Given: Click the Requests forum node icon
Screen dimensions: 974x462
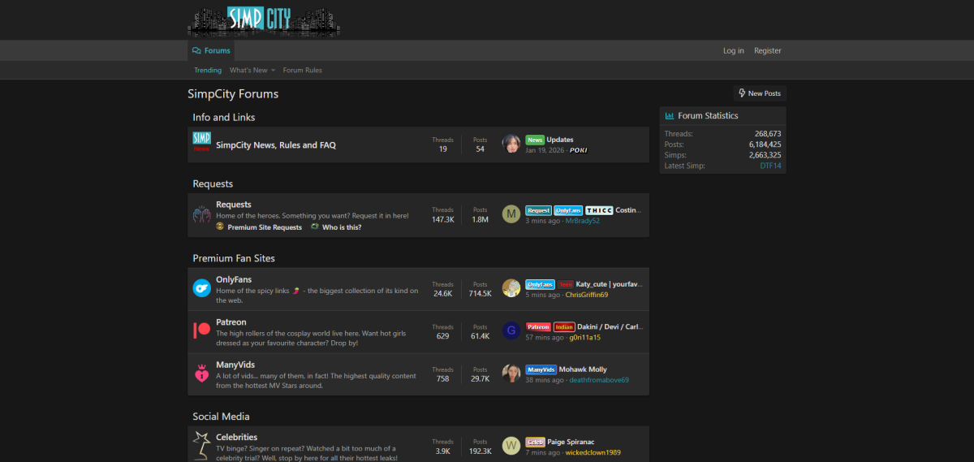Looking at the screenshot, I should 201,215.
